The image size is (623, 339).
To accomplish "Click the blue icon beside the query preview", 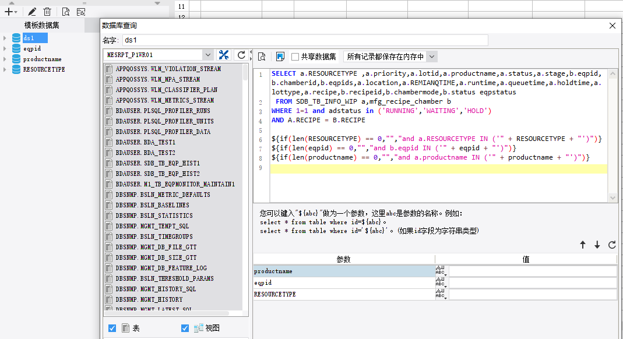I will 280,57.
